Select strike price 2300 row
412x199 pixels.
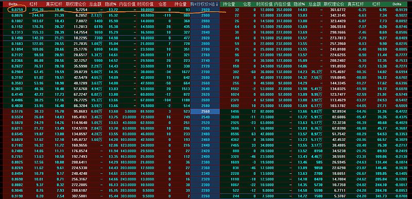click(x=205, y=185)
